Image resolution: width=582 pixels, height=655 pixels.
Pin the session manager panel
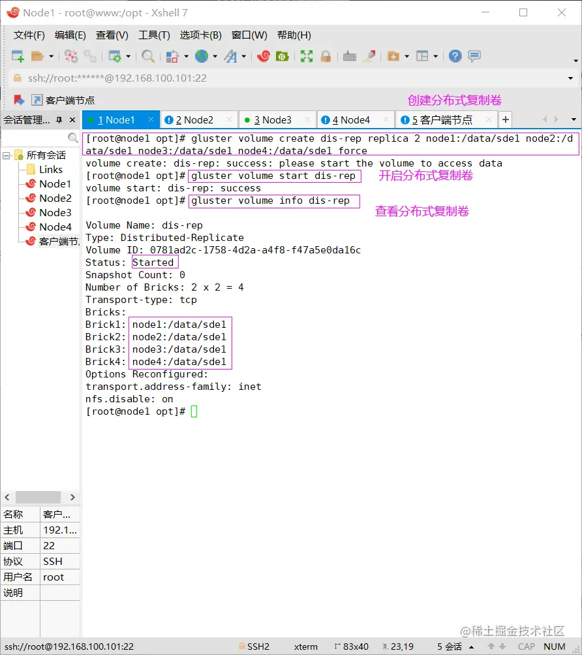pos(59,120)
